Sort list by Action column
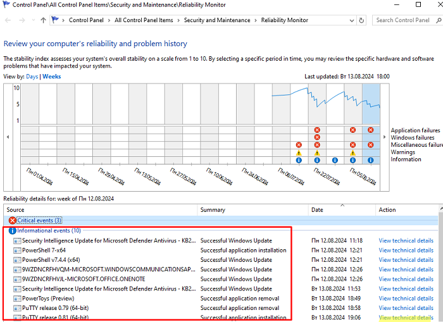Screen dimensions: 443x322 (407, 210)
